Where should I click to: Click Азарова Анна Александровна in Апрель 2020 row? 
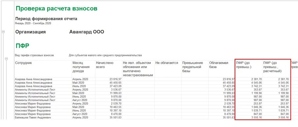[33, 79]
